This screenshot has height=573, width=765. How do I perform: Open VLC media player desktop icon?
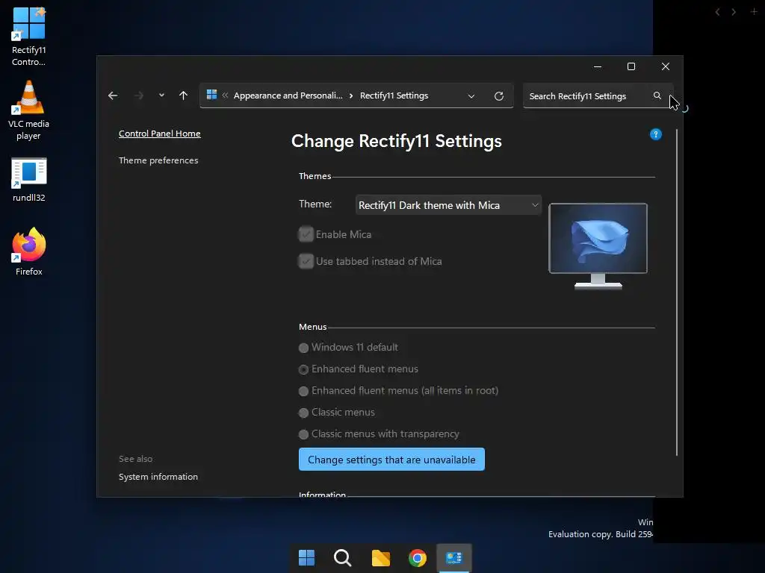tap(29, 110)
